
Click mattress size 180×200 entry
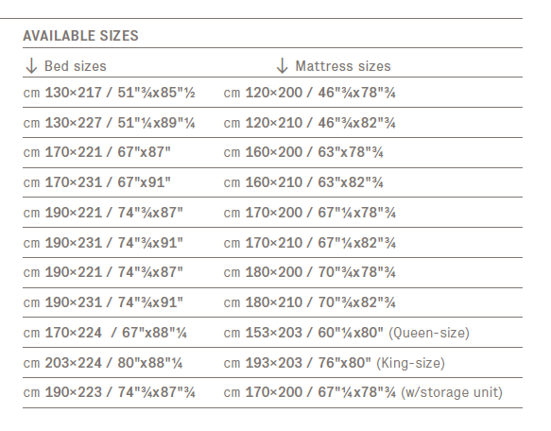pyautogui.click(x=310, y=272)
